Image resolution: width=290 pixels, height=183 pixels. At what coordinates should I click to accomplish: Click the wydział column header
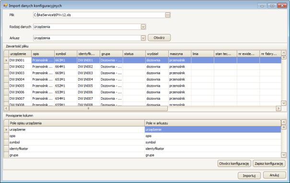pos(157,54)
